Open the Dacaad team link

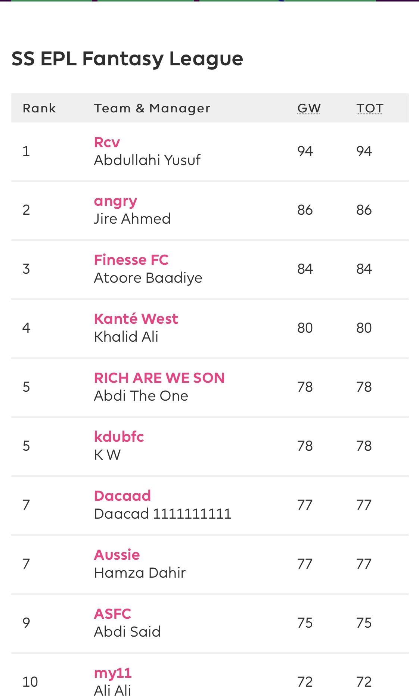pyautogui.click(x=122, y=496)
